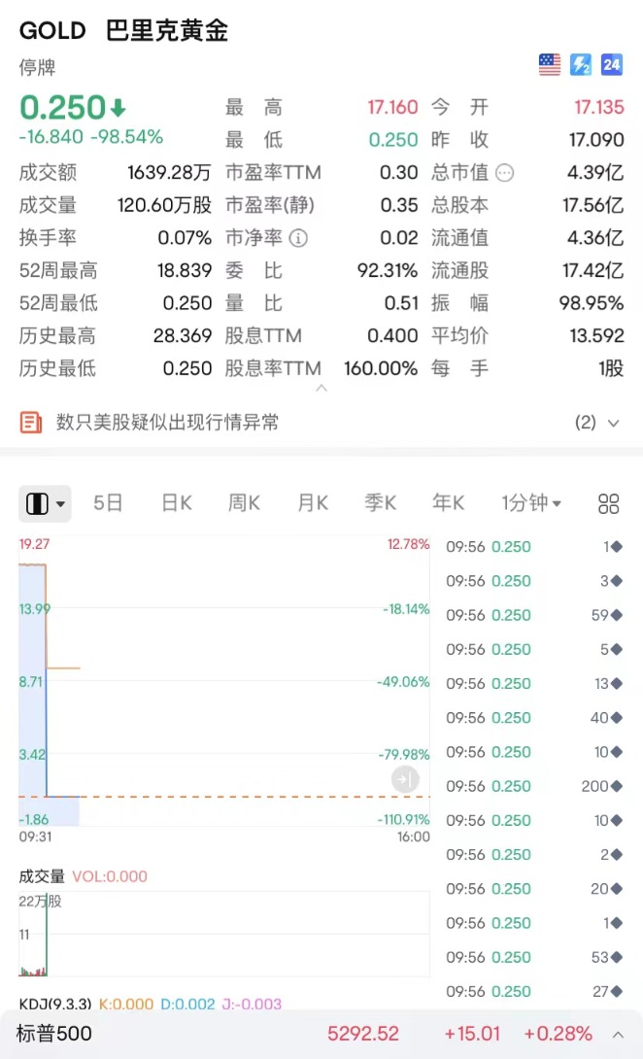Tap the orange news document icon

point(32,422)
